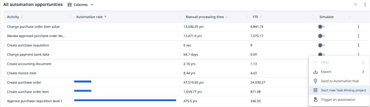Viewport: 370px width, 107px height.
Task: Choose Start new Task Mining project
Action: click(x=339, y=90)
